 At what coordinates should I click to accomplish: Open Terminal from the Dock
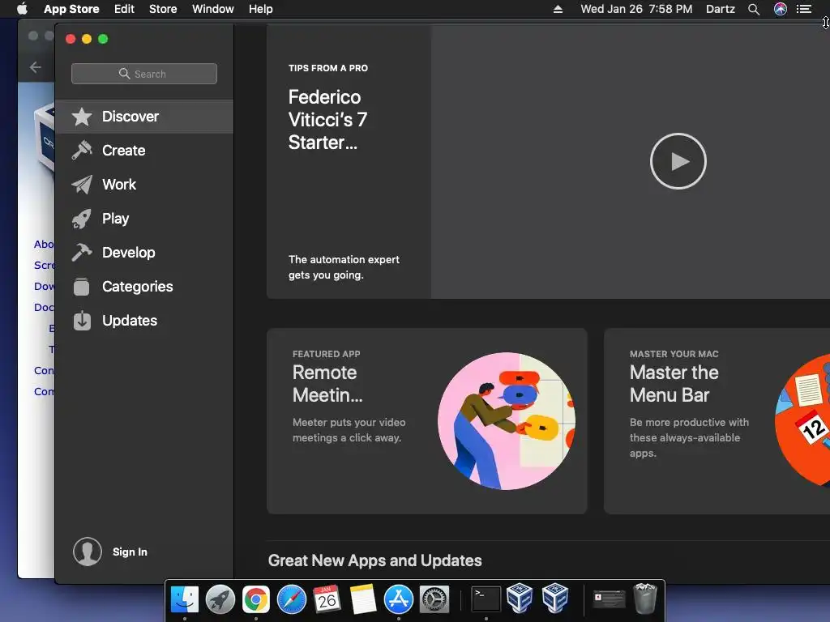point(486,600)
